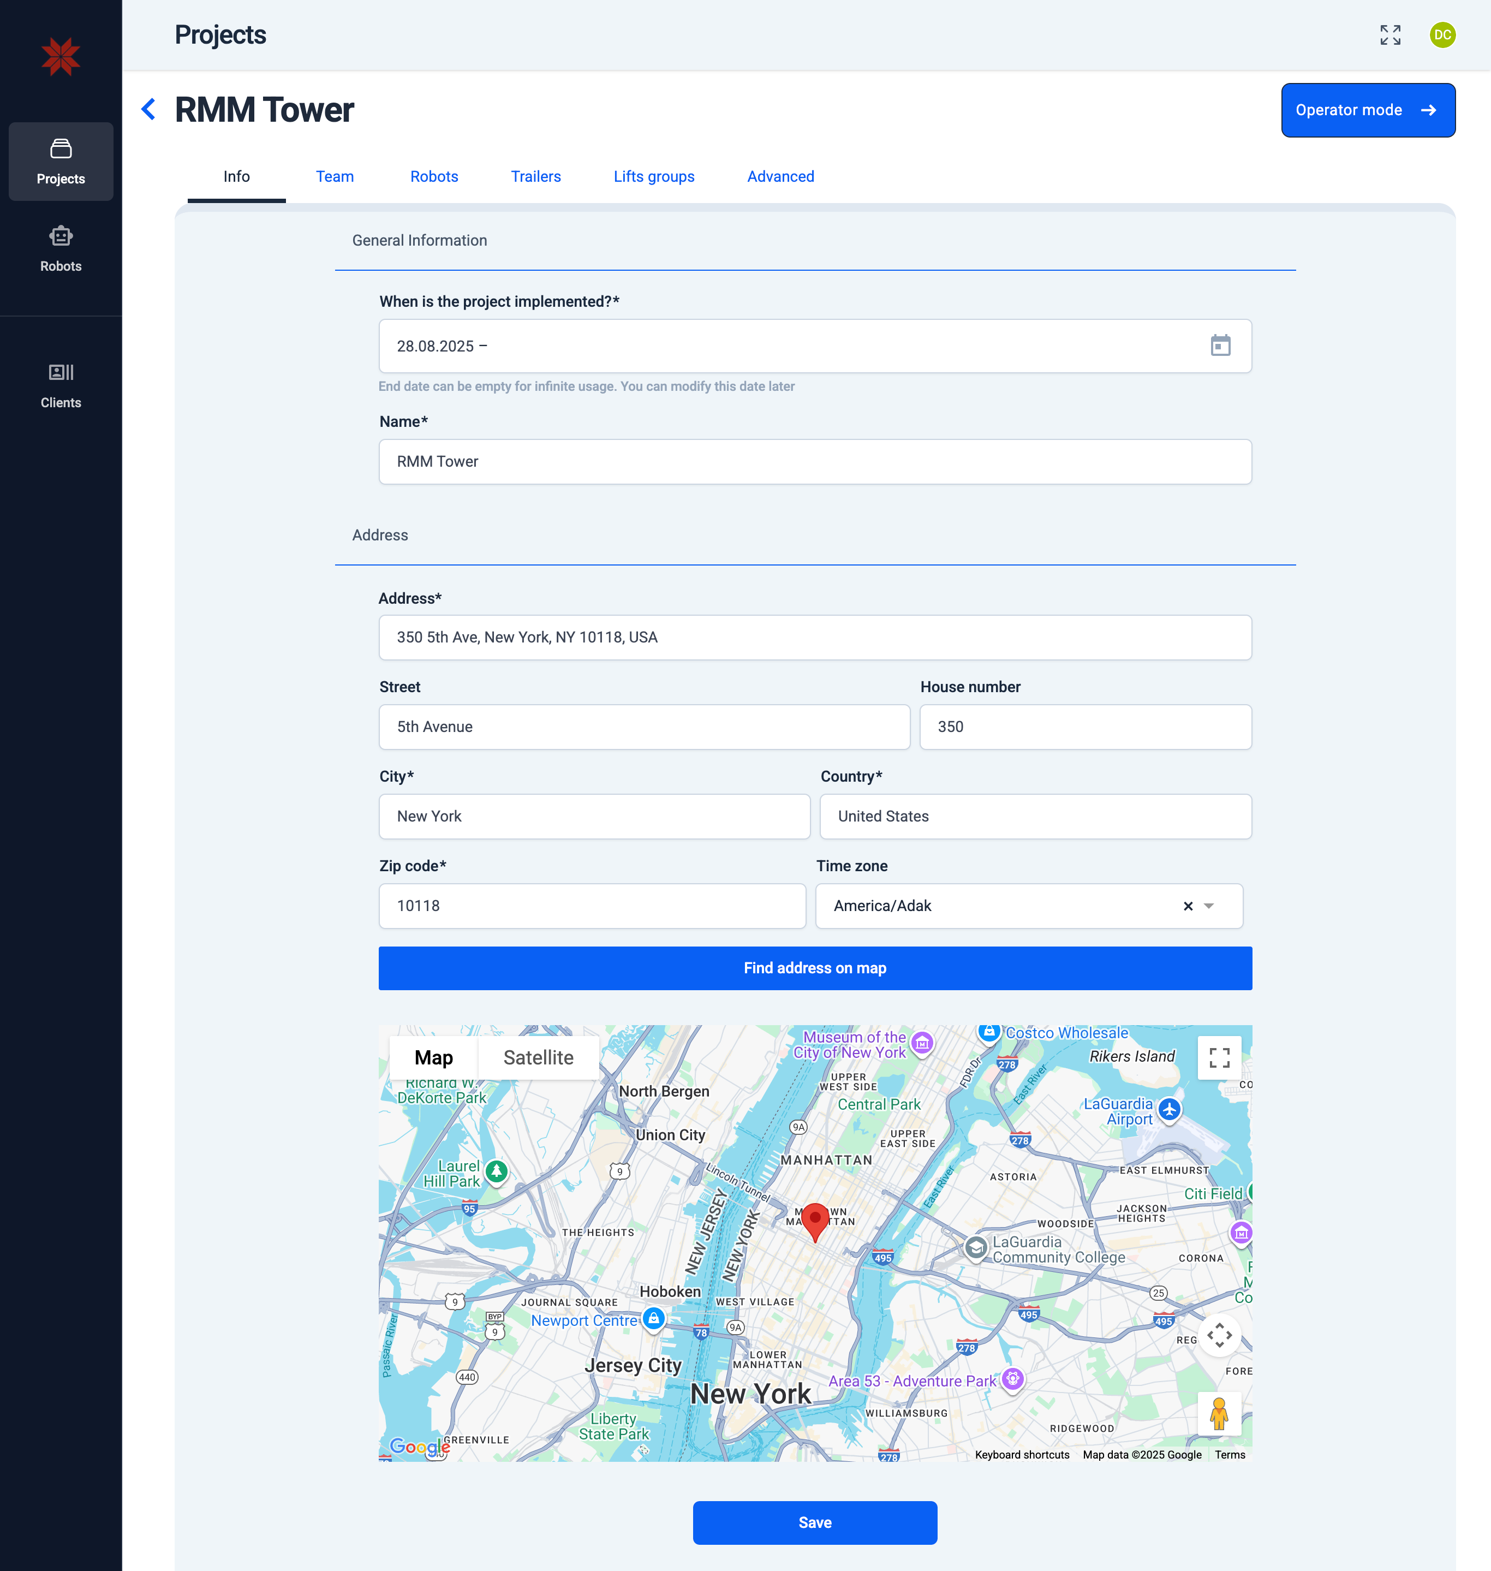Go to Clients in the sidebar
Image resolution: width=1491 pixels, height=1571 pixels.
coord(61,385)
